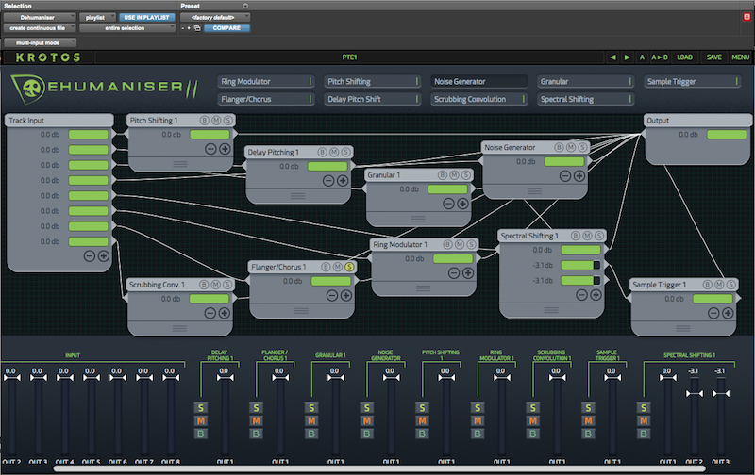Click minus icon on Ring Modulator 1 node
Screen dimensions: 755x475
click(x=454, y=272)
